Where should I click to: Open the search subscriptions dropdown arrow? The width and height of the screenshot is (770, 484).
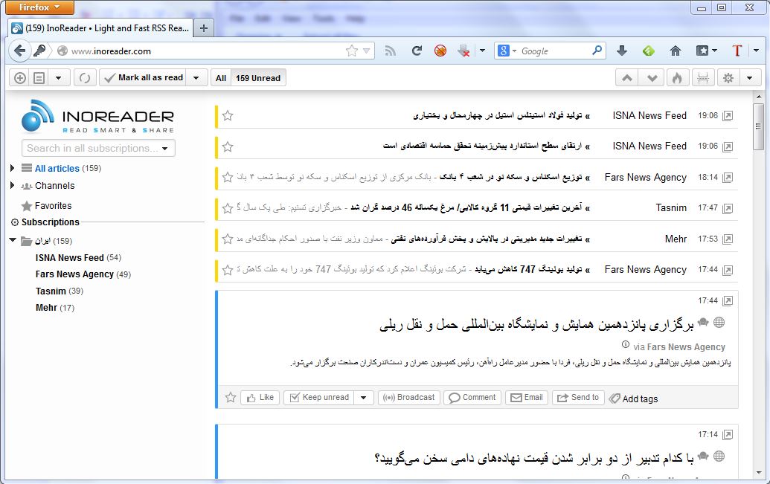point(165,148)
